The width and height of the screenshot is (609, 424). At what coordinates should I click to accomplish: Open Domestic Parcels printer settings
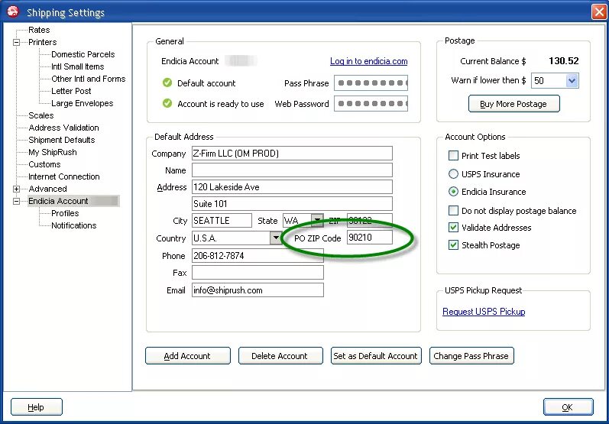[x=83, y=54]
